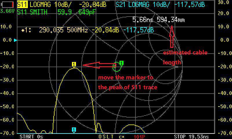Select the yellow marker 1 on S11 trace
Image resolution: width=232 pixels, height=139 pixels.
74,64
